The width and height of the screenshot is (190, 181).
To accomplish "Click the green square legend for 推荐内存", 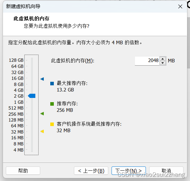I will coord(52,104).
